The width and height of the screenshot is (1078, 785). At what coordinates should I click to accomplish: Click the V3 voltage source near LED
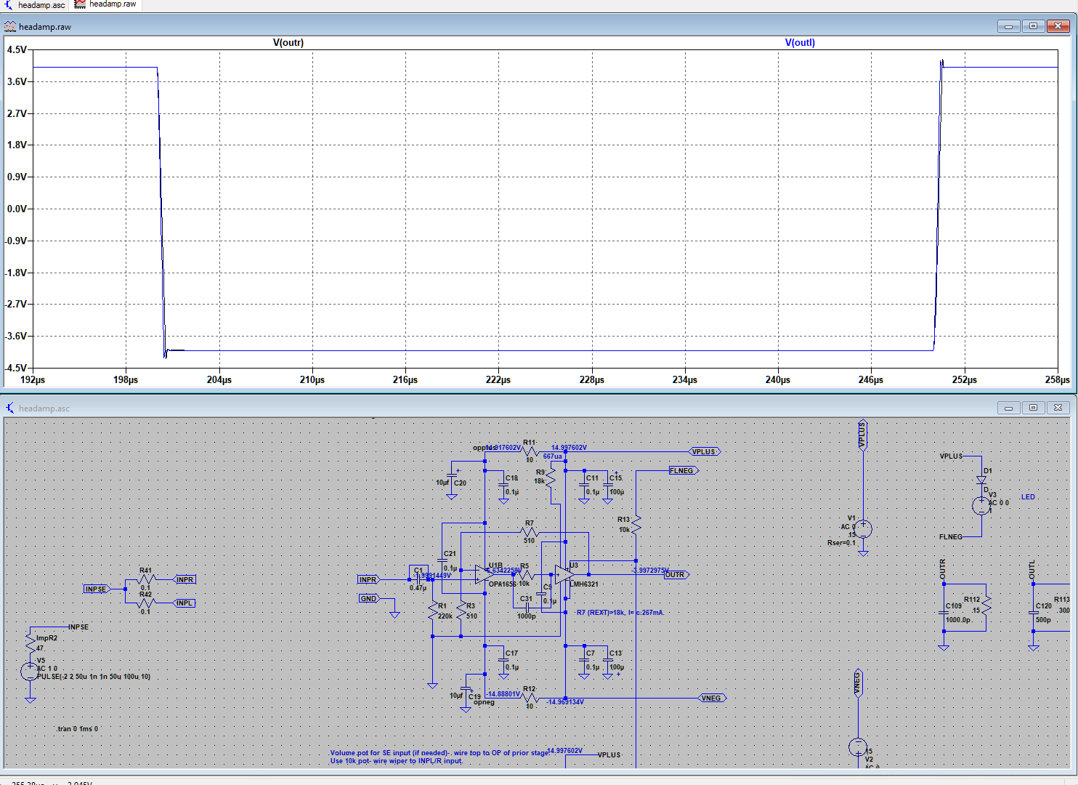(x=981, y=506)
